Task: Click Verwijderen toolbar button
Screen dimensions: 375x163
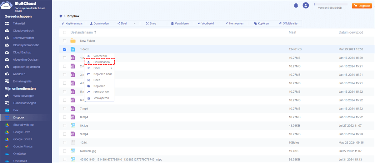Action: pos(180,23)
